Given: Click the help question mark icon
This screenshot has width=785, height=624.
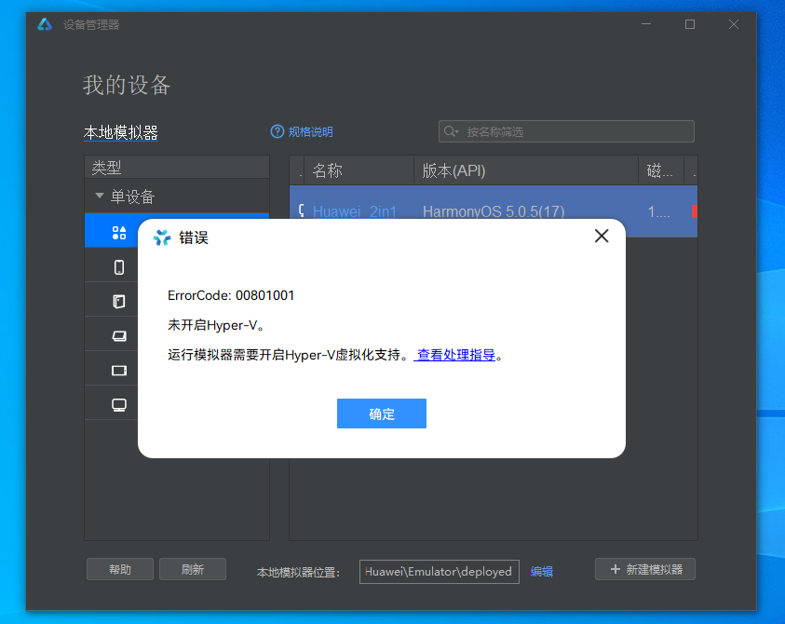Looking at the screenshot, I should (x=277, y=131).
